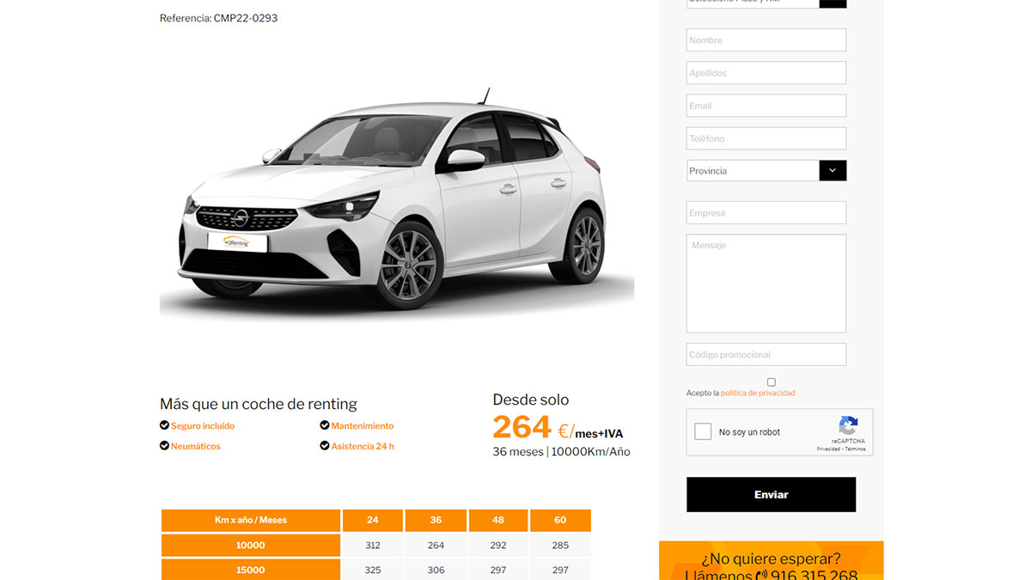Click into the Nombre input field
The height and width of the screenshot is (580, 1031).
[766, 40]
